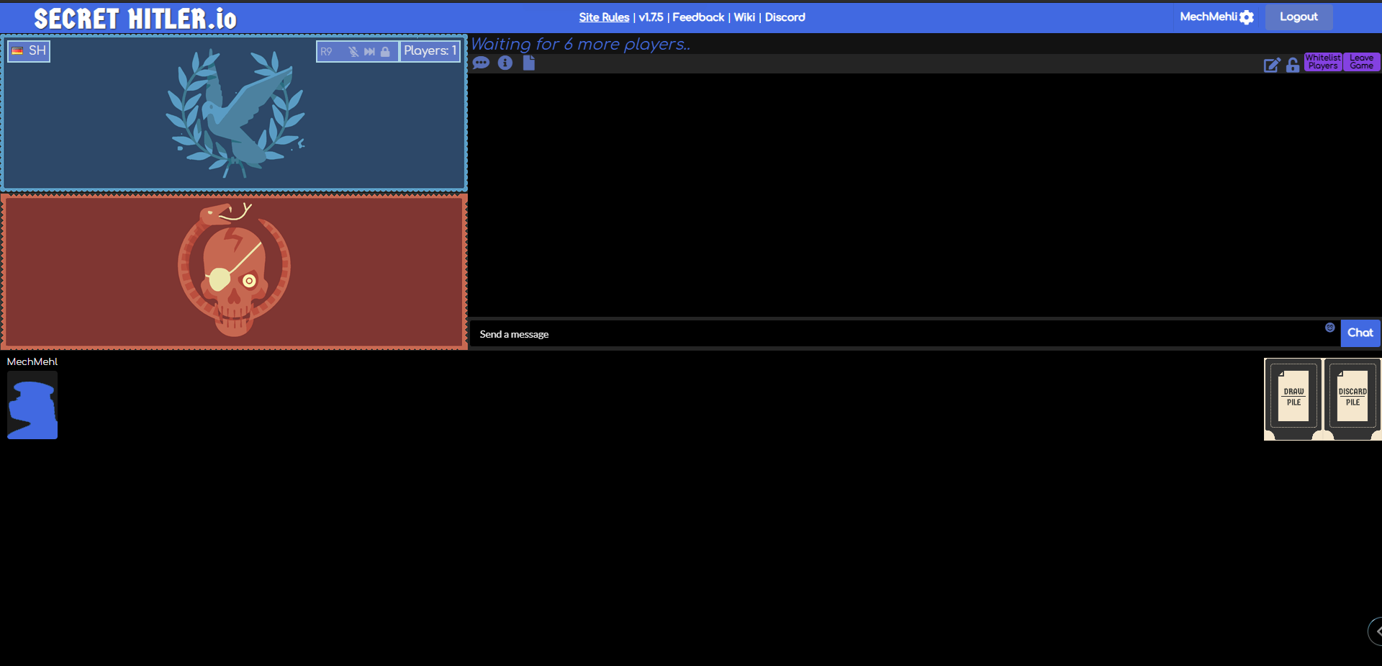The image size is (1382, 666).
Task: Click the Leave Game button
Action: tap(1361, 62)
